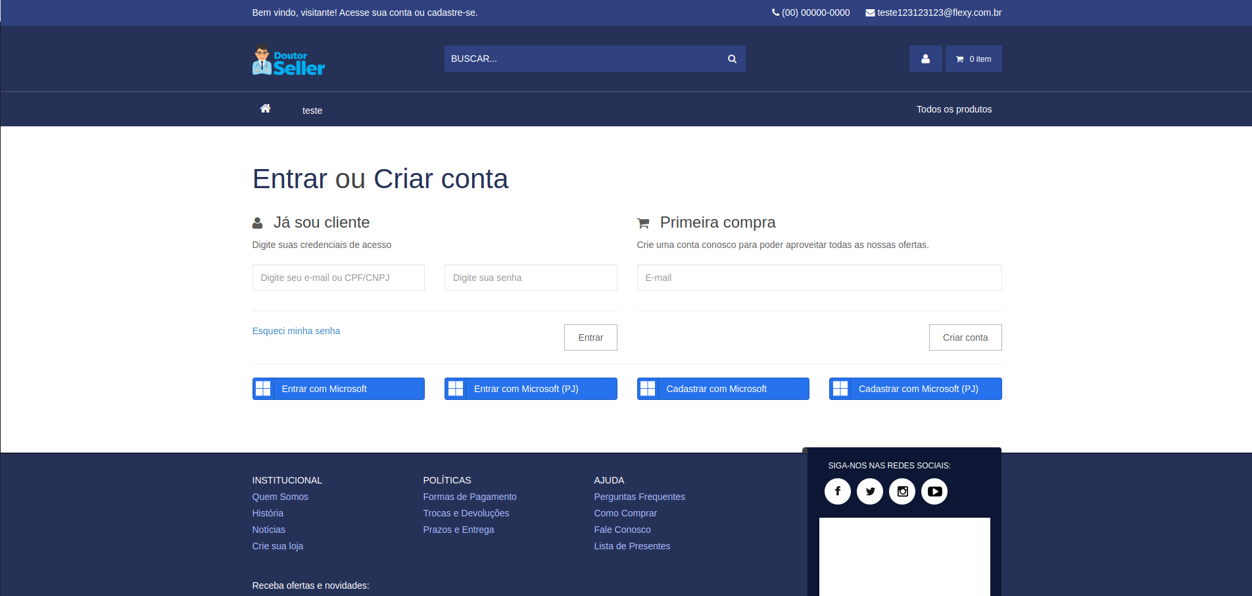Open the Twitter social icon

[x=870, y=491]
